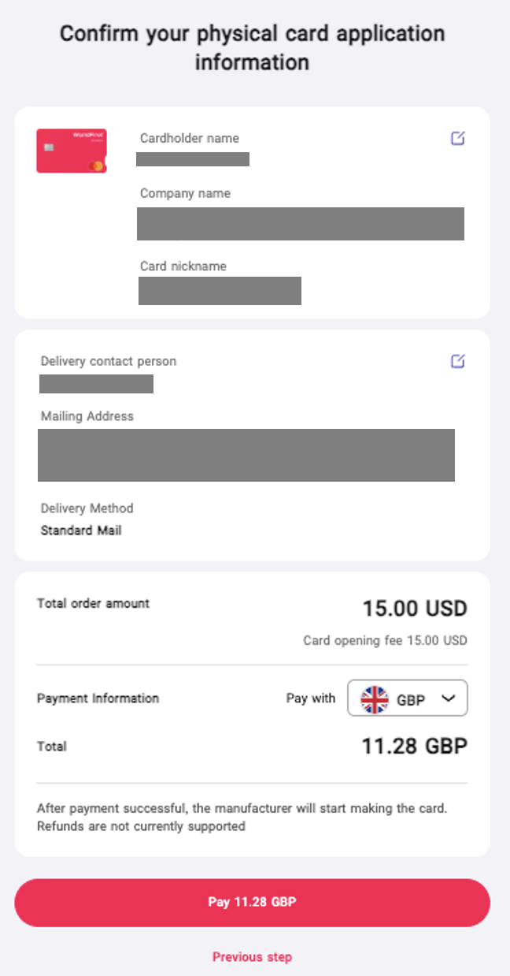Select the 11.28 GBP total amount
This screenshot has height=976, width=510.
tap(414, 746)
